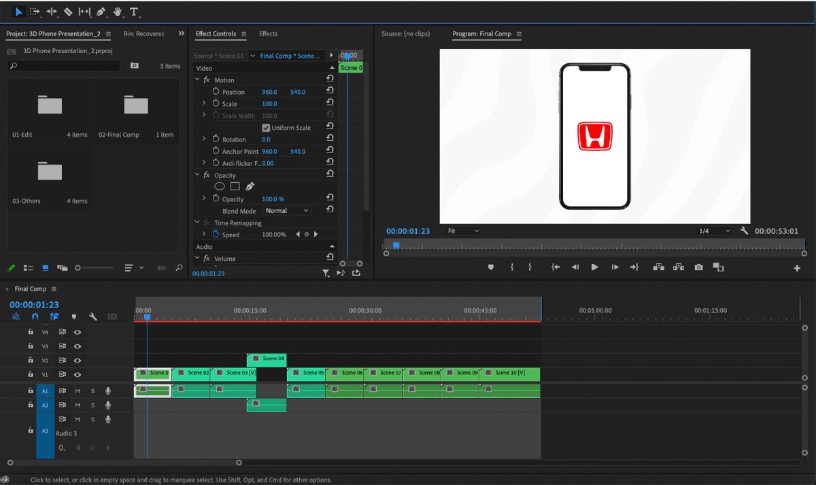Toggle lock on track V3
Viewport: 816px width, 485px height.
click(30, 346)
